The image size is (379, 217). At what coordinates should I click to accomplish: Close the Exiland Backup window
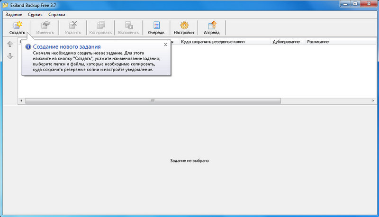(x=369, y=4)
